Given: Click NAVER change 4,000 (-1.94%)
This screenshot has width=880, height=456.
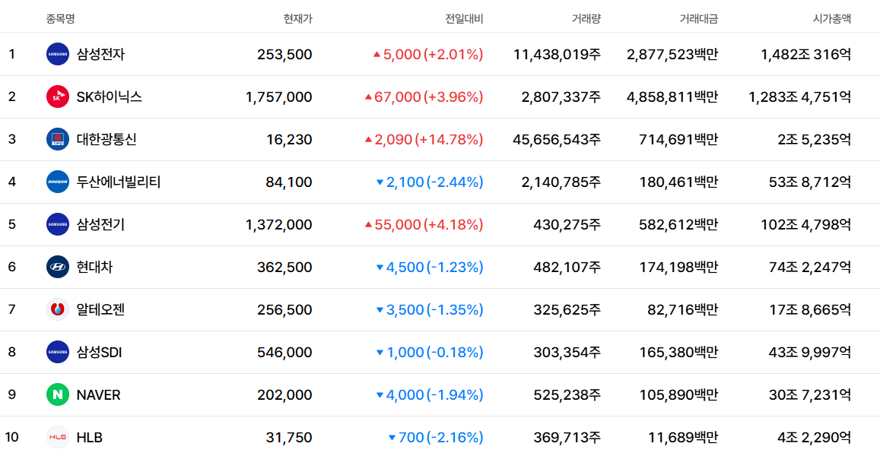Looking at the screenshot, I should click(x=429, y=395).
